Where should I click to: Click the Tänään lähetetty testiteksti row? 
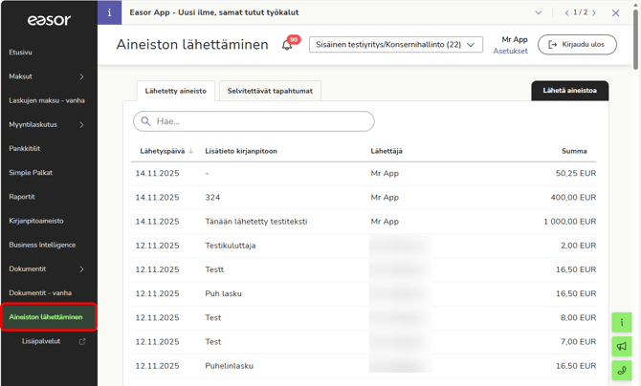click(x=364, y=222)
